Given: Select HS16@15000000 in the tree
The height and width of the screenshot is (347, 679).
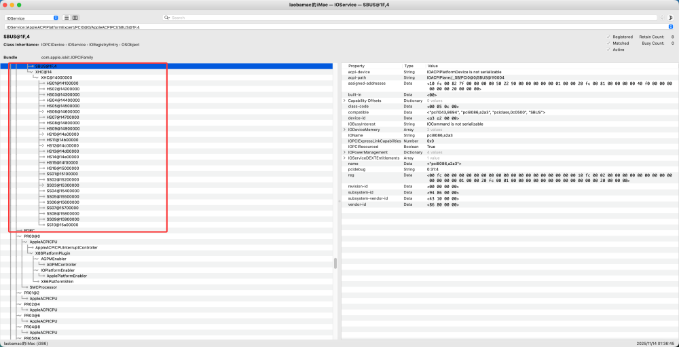Looking at the screenshot, I should 62,168.
